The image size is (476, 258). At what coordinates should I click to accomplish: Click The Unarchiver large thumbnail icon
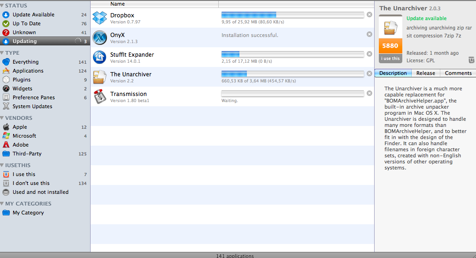391,28
